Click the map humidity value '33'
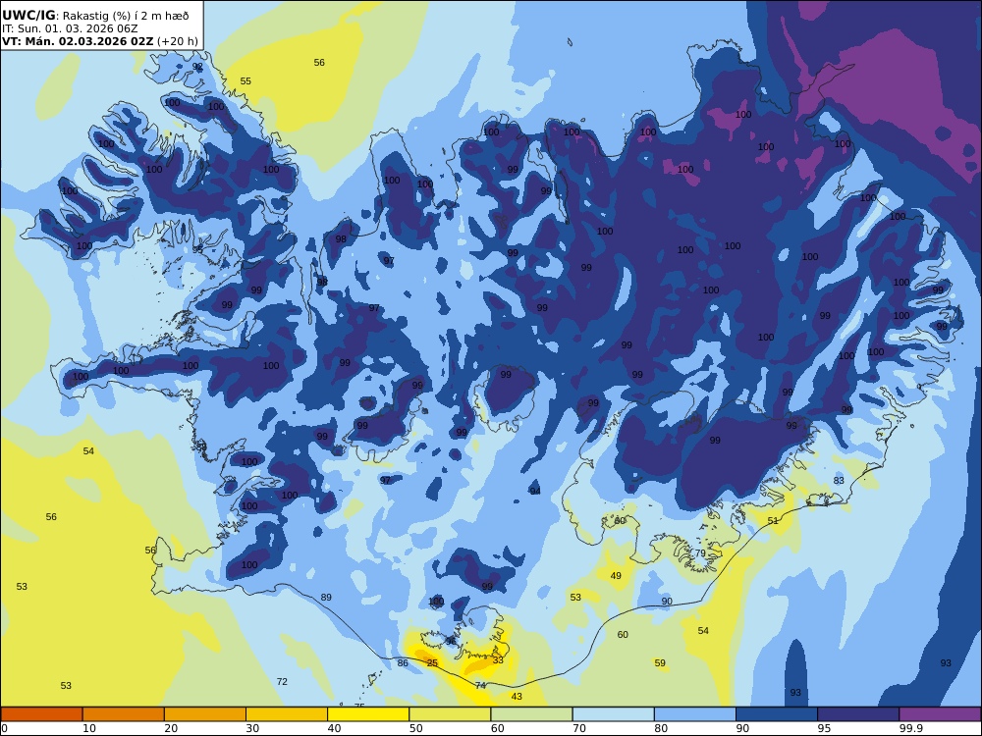Screen dimensions: 982x736 click(x=498, y=659)
